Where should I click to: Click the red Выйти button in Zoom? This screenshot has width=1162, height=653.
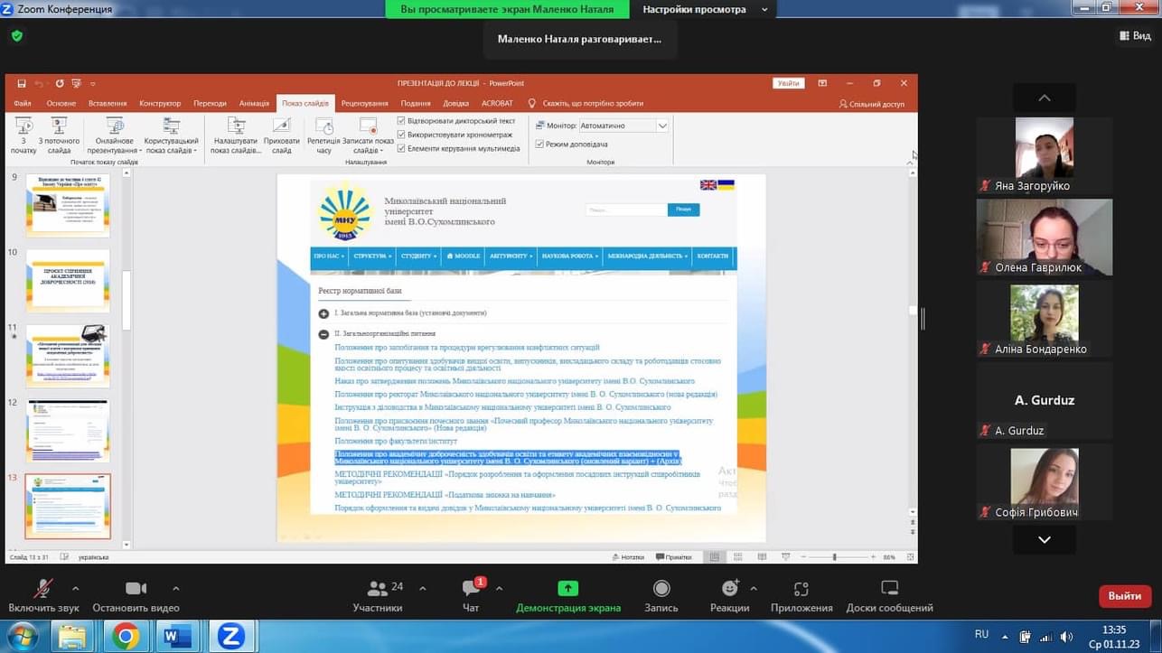point(1125,596)
